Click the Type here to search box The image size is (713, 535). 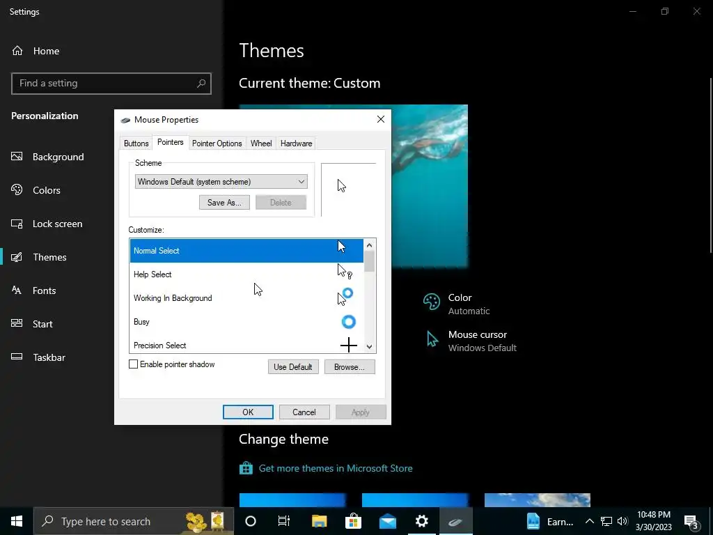133,521
